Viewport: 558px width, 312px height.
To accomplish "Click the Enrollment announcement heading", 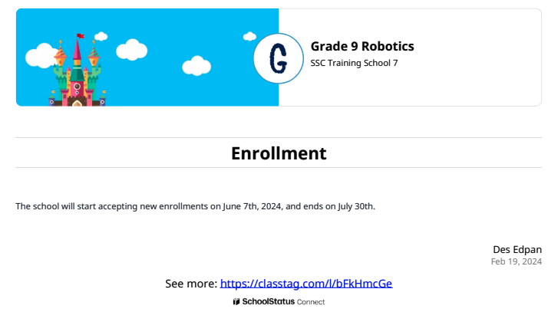I will 279,153.
